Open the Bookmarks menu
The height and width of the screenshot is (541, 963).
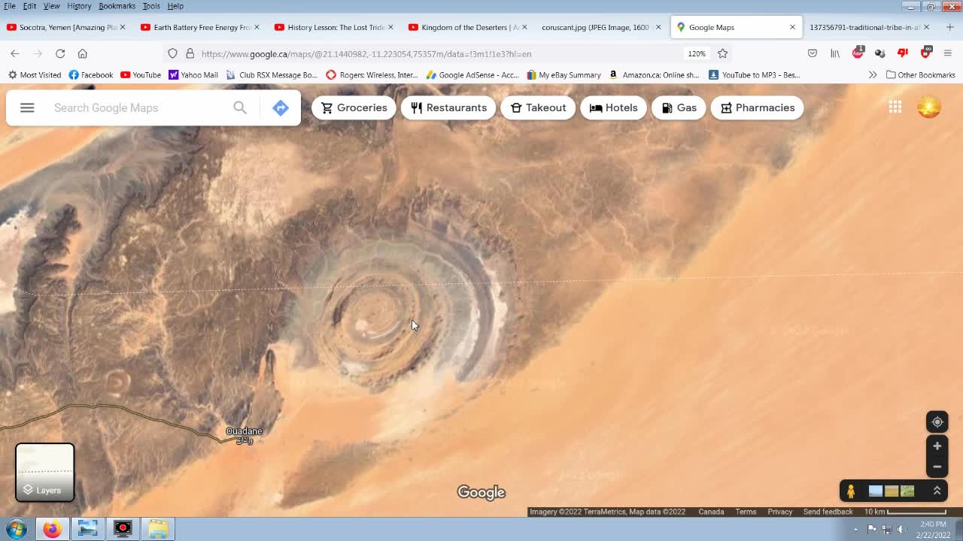(x=117, y=6)
